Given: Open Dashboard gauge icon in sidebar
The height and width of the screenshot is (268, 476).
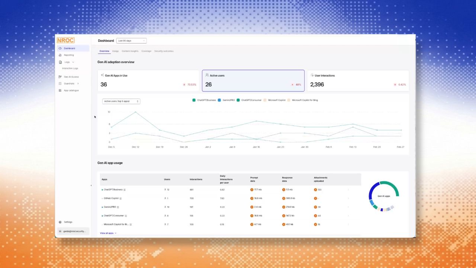Looking at the screenshot, I should [x=60, y=48].
